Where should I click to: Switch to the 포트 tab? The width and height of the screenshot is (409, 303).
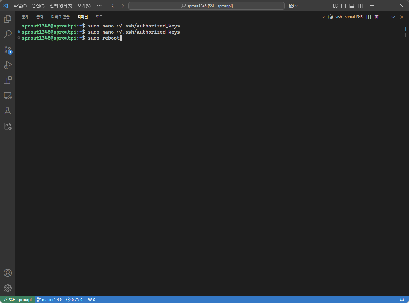99,17
